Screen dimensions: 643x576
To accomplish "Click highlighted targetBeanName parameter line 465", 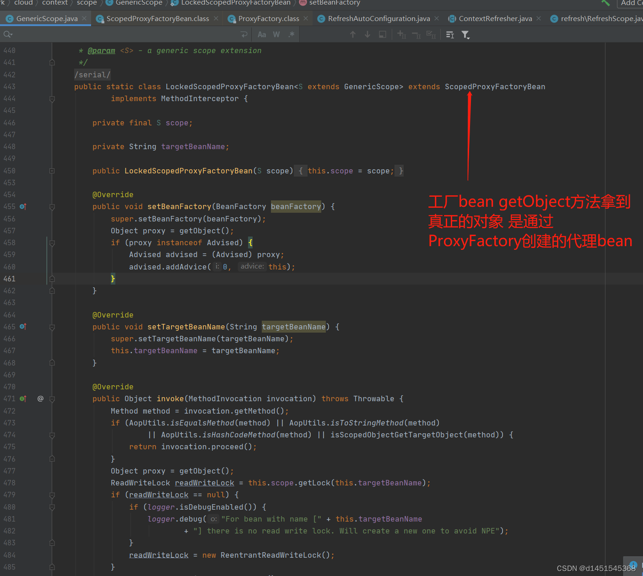I will [293, 327].
